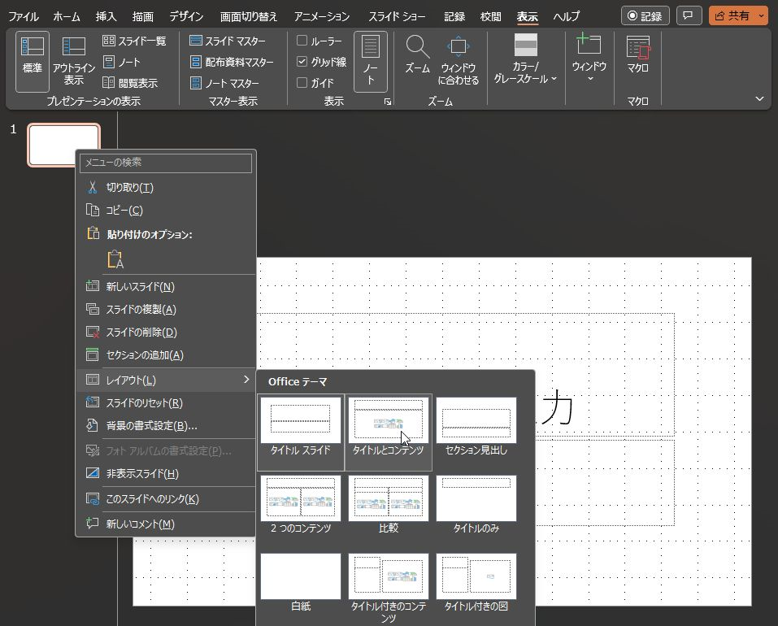This screenshot has height=626, width=778.
Task: Click the Fit to Window (ウィンドウに合わせる) icon
Action: (x=459, y=60)
